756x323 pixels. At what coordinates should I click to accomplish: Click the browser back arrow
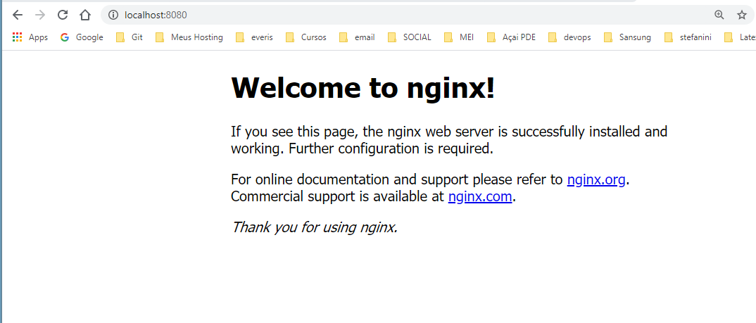click(18, 15)
